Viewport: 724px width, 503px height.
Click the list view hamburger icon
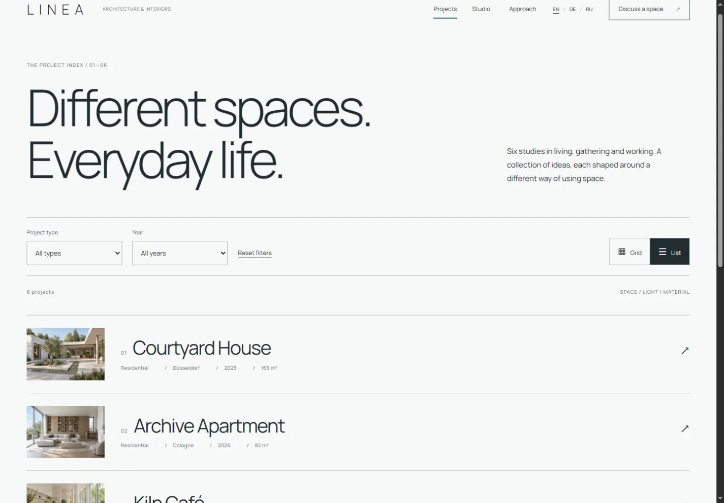(663, 252)
